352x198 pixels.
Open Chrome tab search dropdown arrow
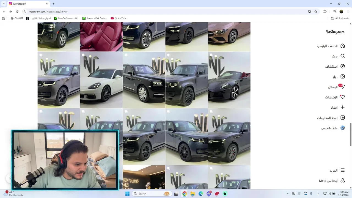coord(4,4)
